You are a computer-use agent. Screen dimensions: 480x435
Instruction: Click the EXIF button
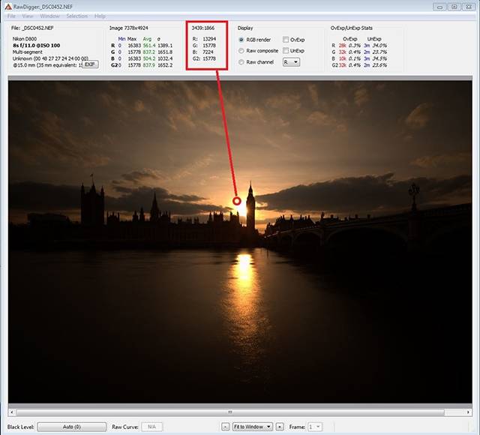90,64
